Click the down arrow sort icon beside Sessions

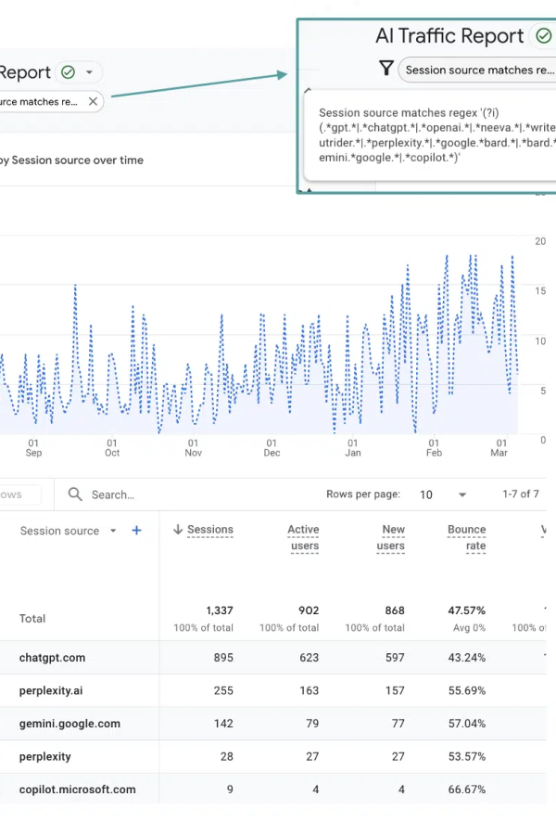[178, 530]
